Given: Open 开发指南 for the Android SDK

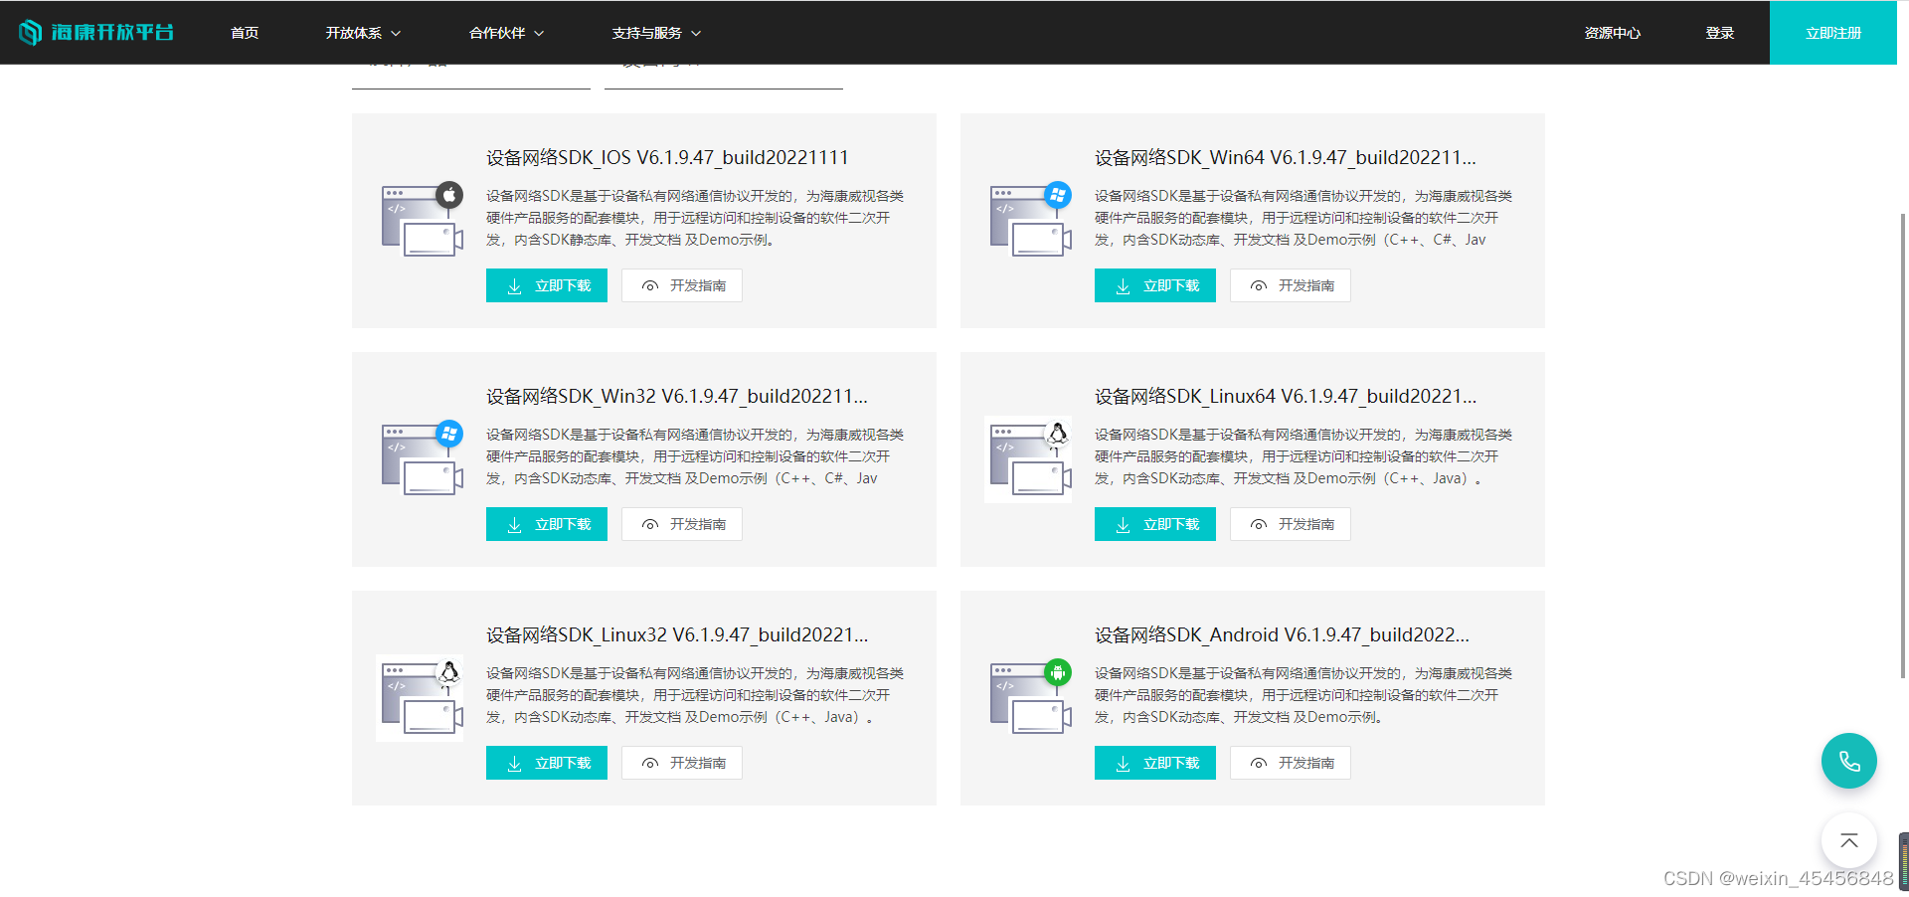Looking at the screenshot, I should 1291,763.
